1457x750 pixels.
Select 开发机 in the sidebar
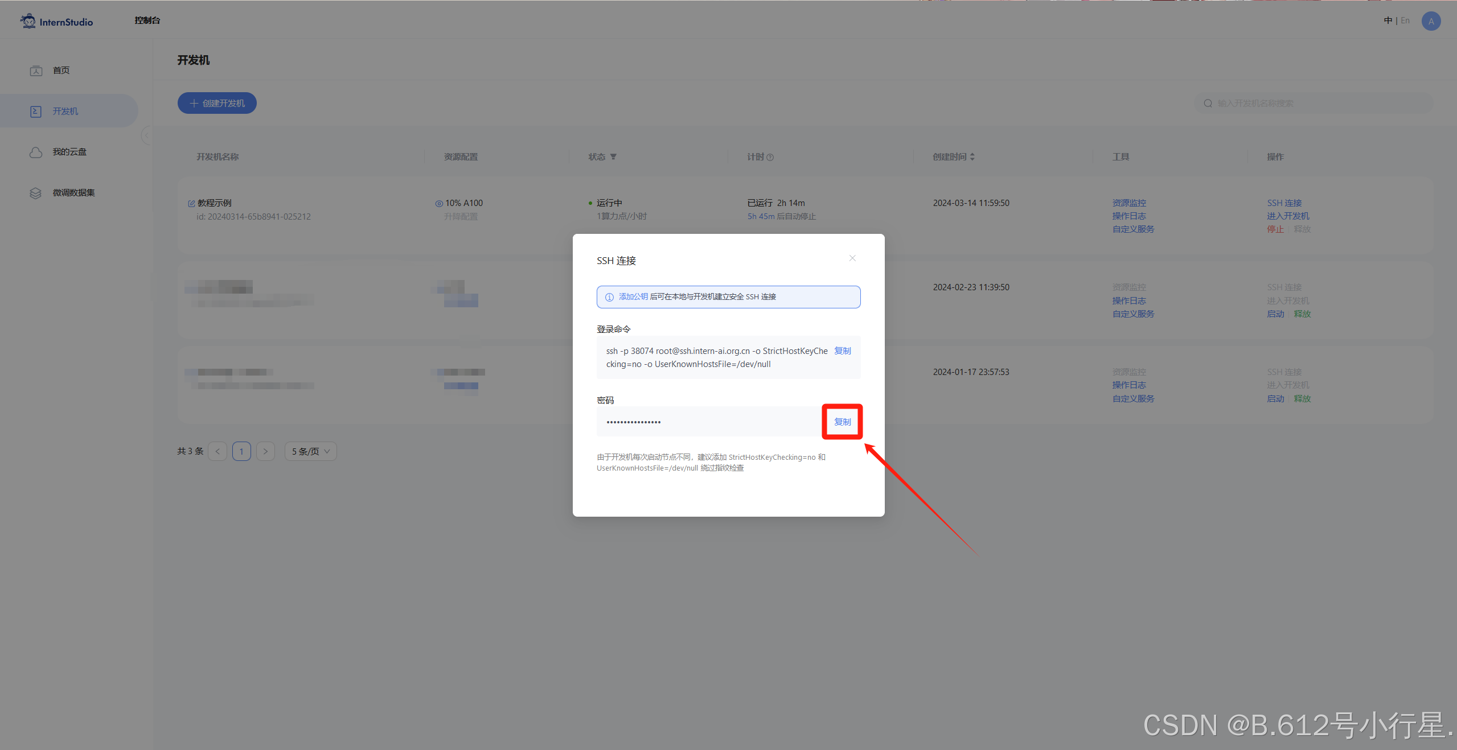65,112
